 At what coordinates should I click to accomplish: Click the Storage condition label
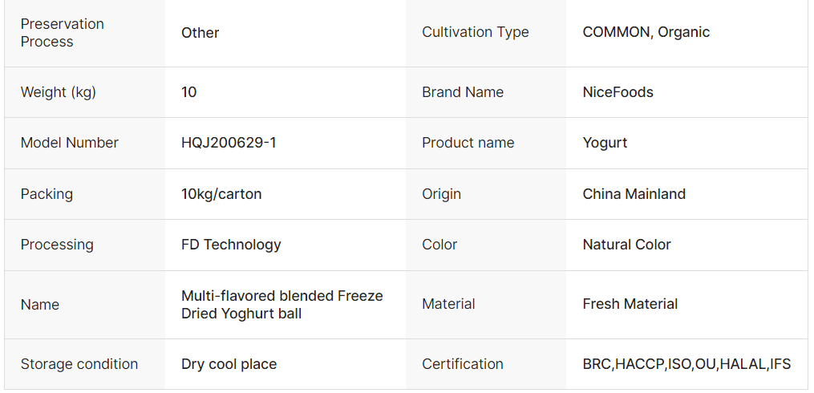(79, 364)
